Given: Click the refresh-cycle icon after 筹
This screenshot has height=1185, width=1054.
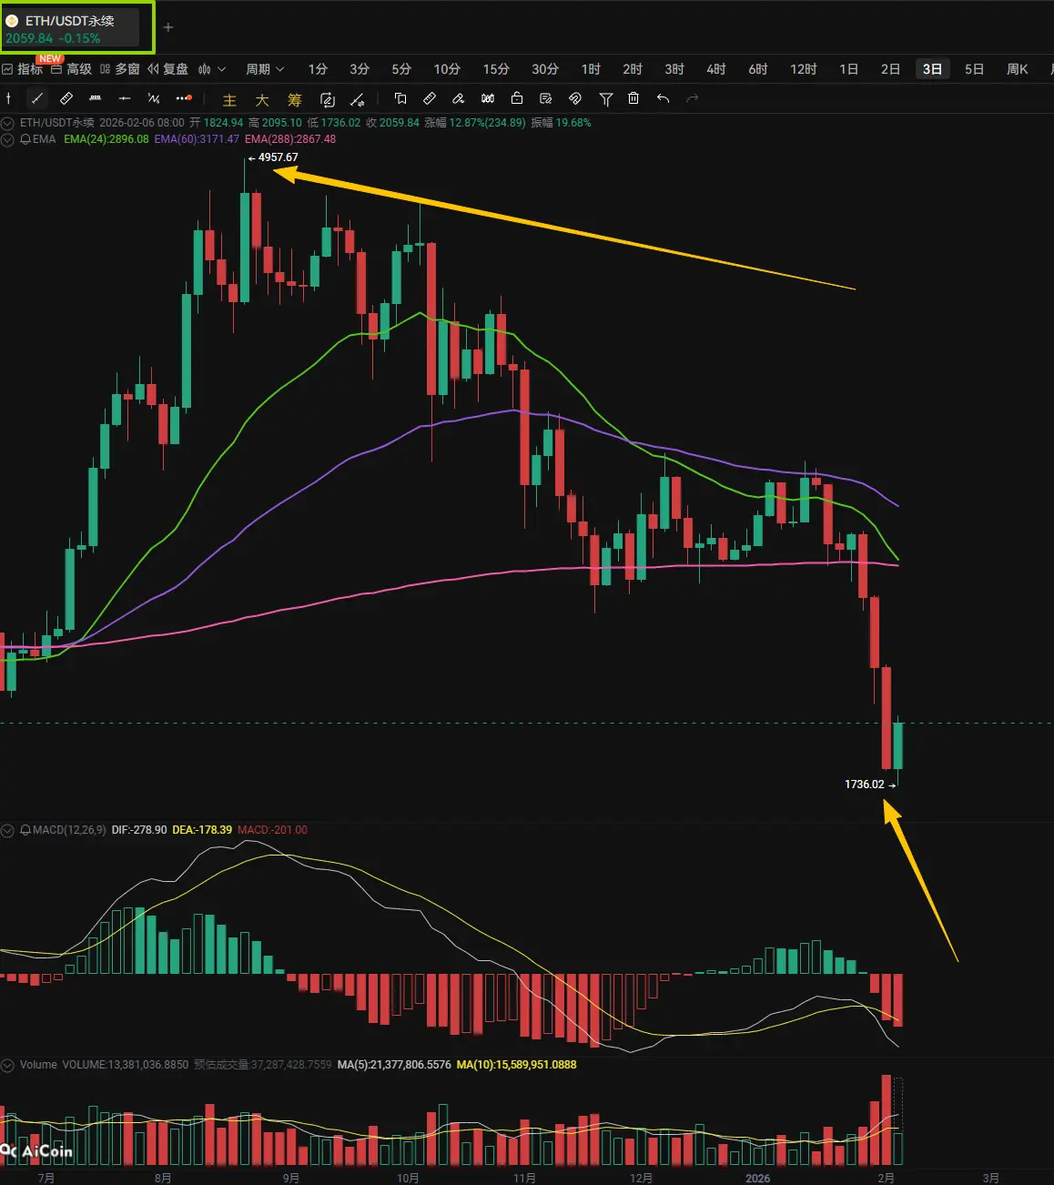Looking at the screenshot, I should 328,100.
